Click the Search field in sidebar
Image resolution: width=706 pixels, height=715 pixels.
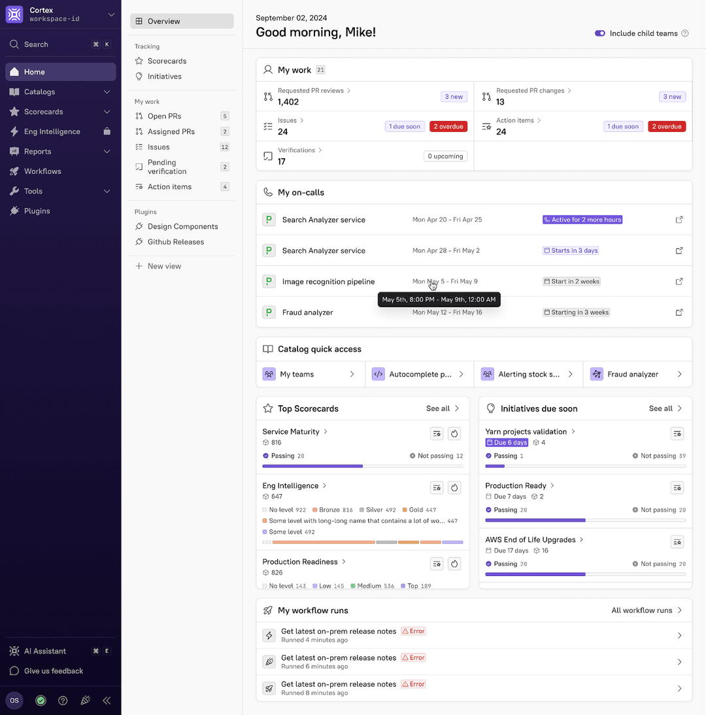pyautogui.click(x=60, y=44)
